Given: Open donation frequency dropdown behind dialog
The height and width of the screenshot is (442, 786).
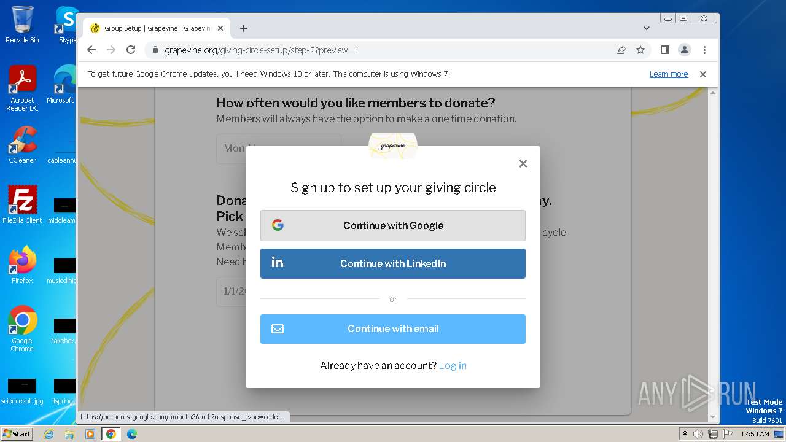Looking at the screenshot, I should 279,149.
